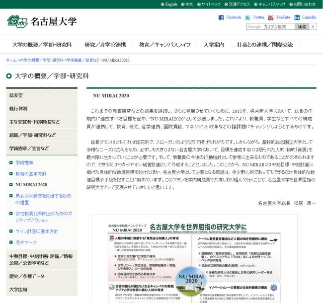Open 教育の基本方針 sidebar sublink
323x303 pixels.
31,174
